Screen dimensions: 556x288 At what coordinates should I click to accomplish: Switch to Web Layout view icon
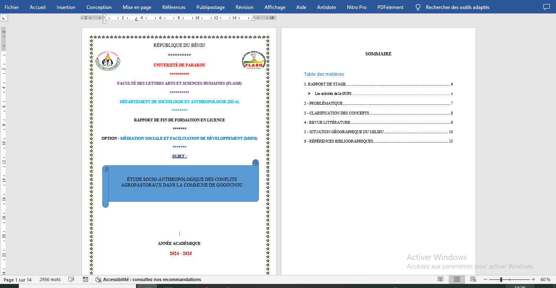(473, 279)
